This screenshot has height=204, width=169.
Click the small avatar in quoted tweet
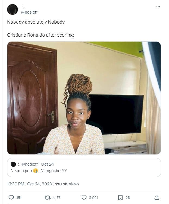(13, 164)
